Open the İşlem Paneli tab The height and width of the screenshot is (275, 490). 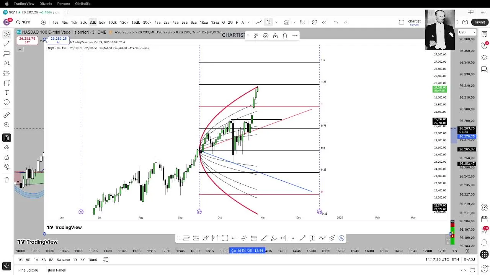(x=56, y=270)
